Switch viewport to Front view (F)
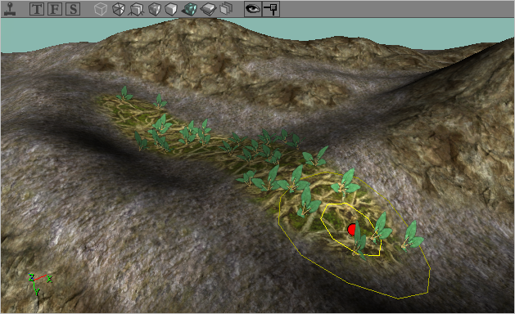The height and width of the screenshot is (314, 515). tap(55, 9)
